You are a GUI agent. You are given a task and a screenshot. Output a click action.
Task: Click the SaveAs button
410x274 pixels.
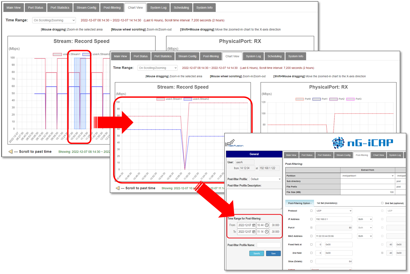point(257,253)
